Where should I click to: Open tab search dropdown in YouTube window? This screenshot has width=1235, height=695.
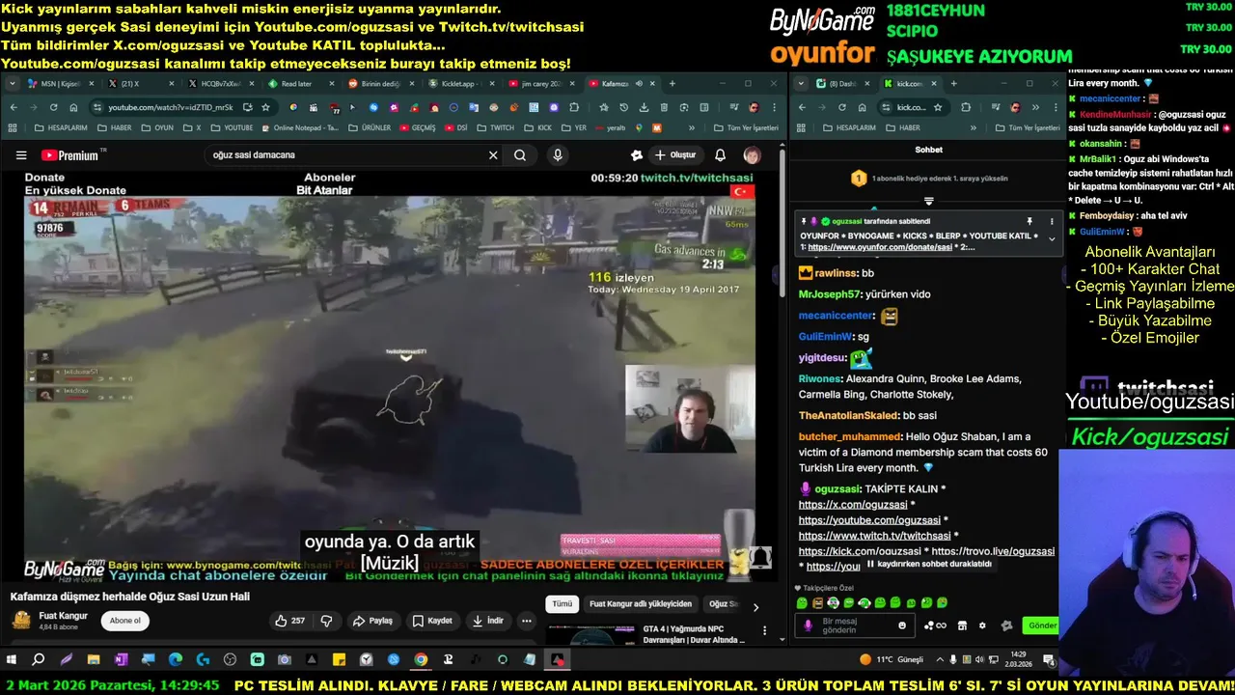pos(13,84)
